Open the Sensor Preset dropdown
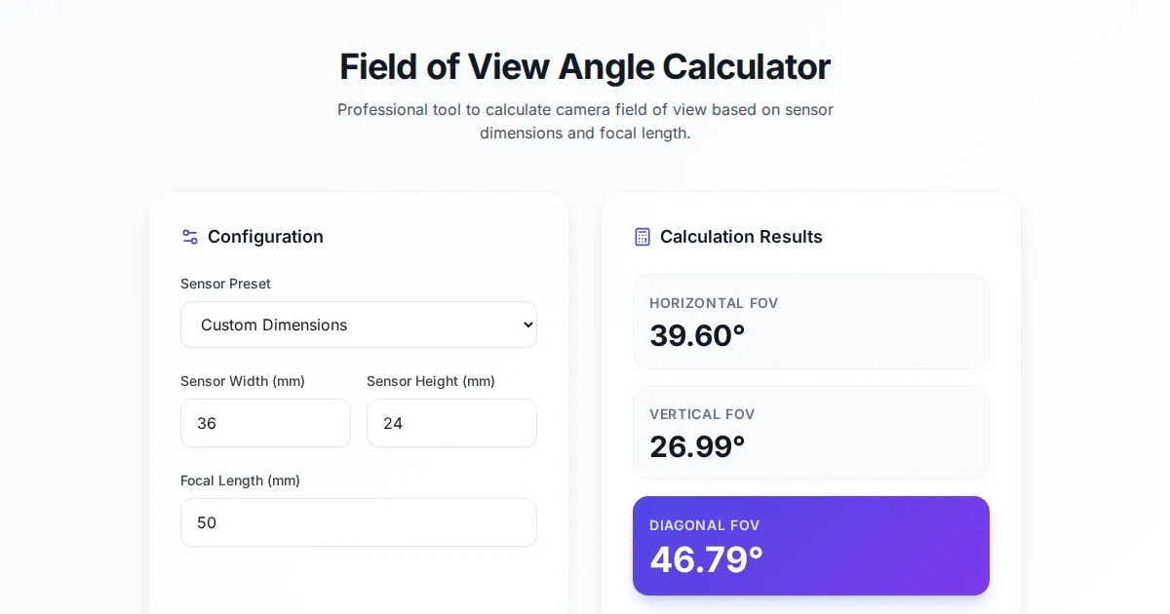Viewport: 1170px width, 614px height. [359, 325]
